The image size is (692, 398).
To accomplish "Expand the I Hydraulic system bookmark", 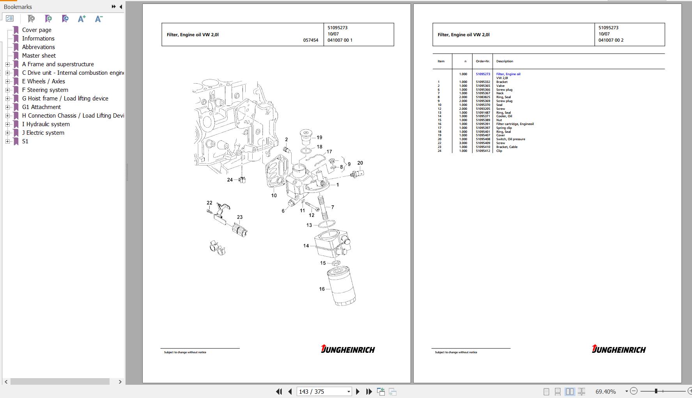I will (x=7, y=124).
